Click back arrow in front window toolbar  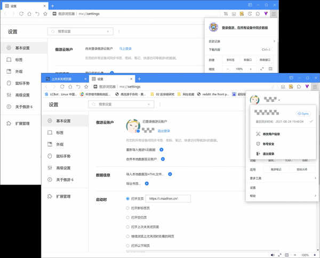46,87
